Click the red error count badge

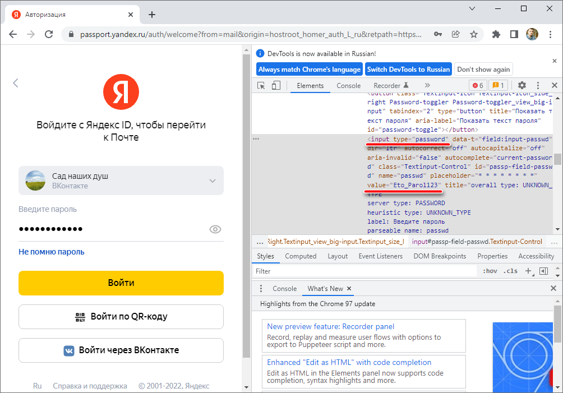pyautogui.click(x=478, y=85)
